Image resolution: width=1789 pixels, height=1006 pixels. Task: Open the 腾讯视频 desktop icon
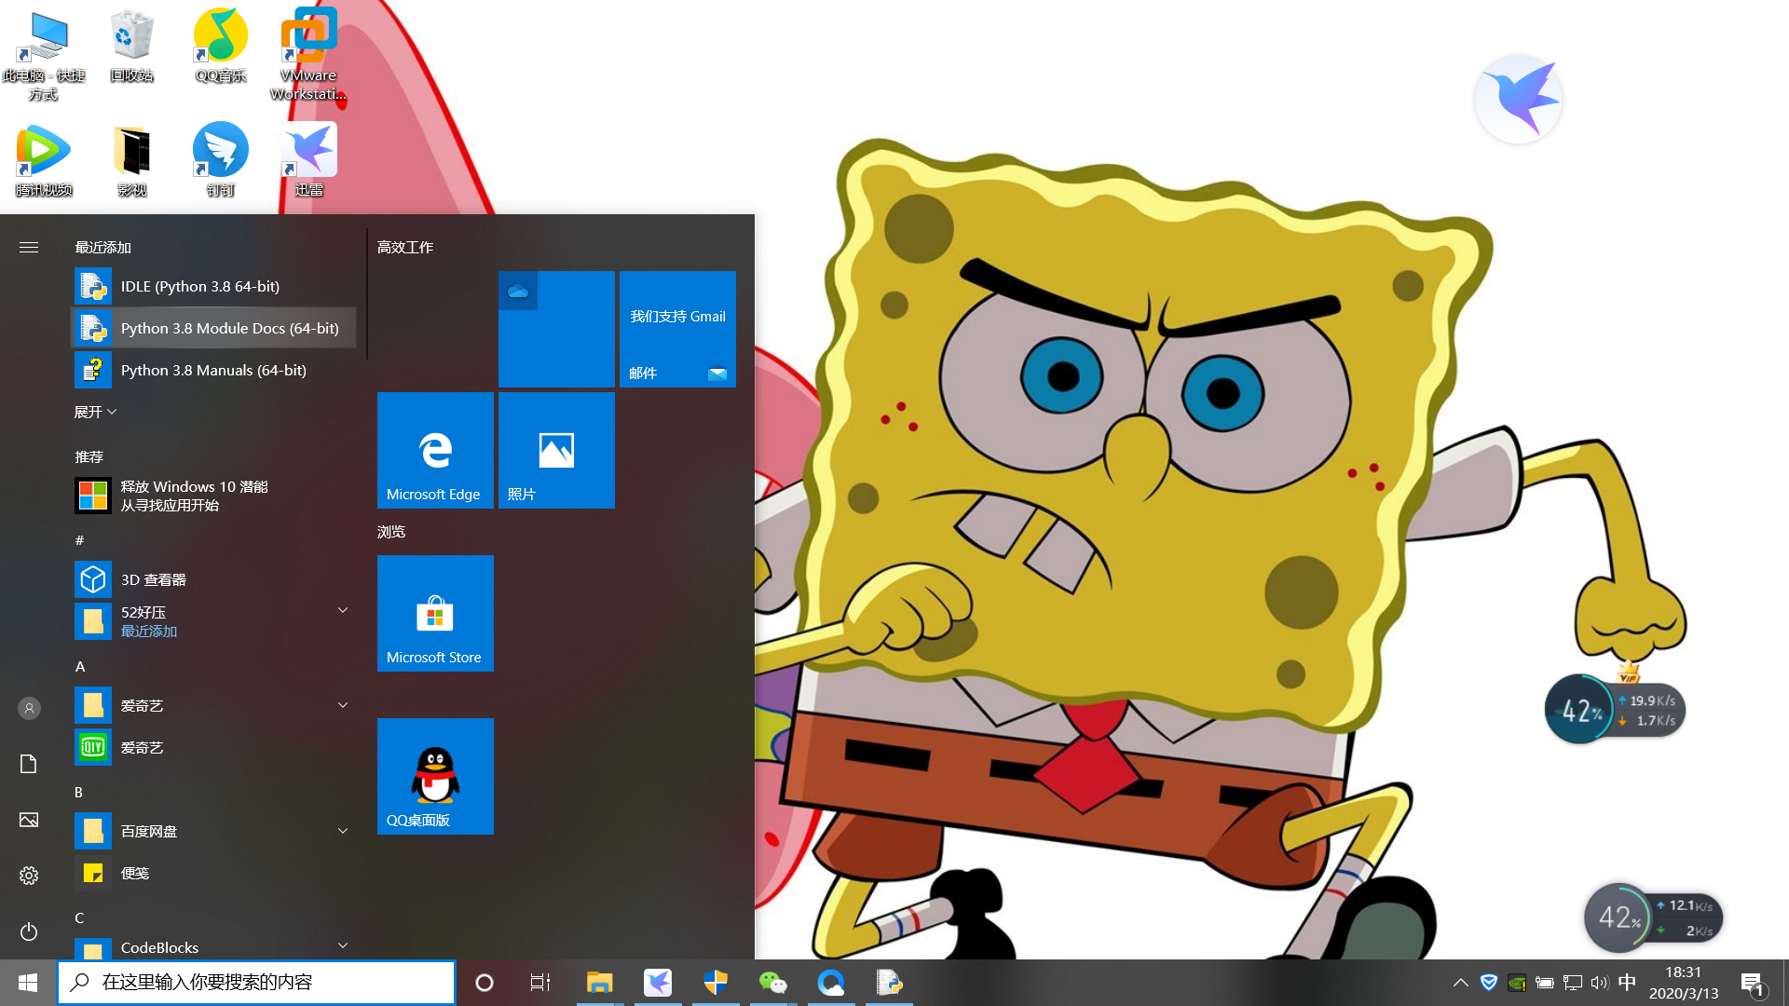pos(43,158)
